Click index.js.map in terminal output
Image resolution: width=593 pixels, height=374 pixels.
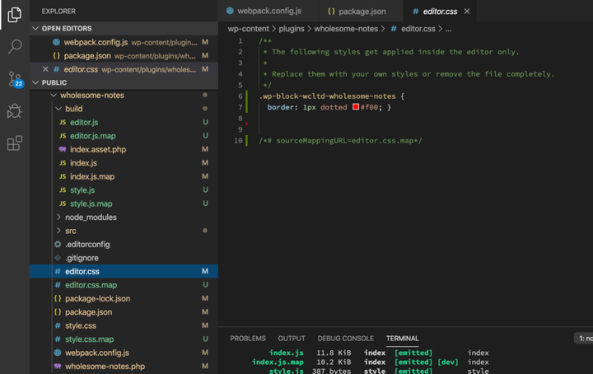coord(278,362)
